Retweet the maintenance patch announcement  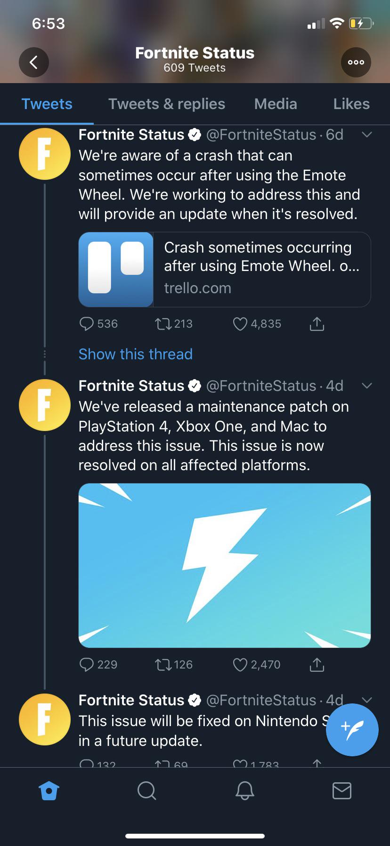coord(163,664)
